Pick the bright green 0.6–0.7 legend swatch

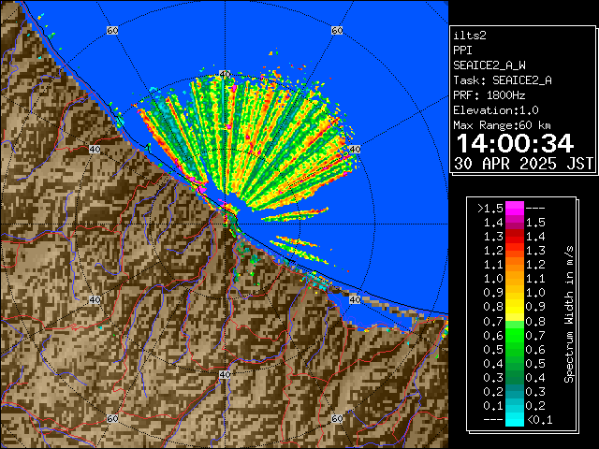515,335
